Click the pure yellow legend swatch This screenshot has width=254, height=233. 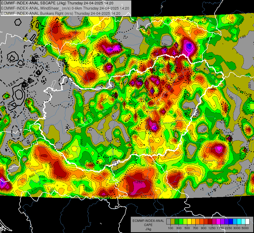click(189, 221)
